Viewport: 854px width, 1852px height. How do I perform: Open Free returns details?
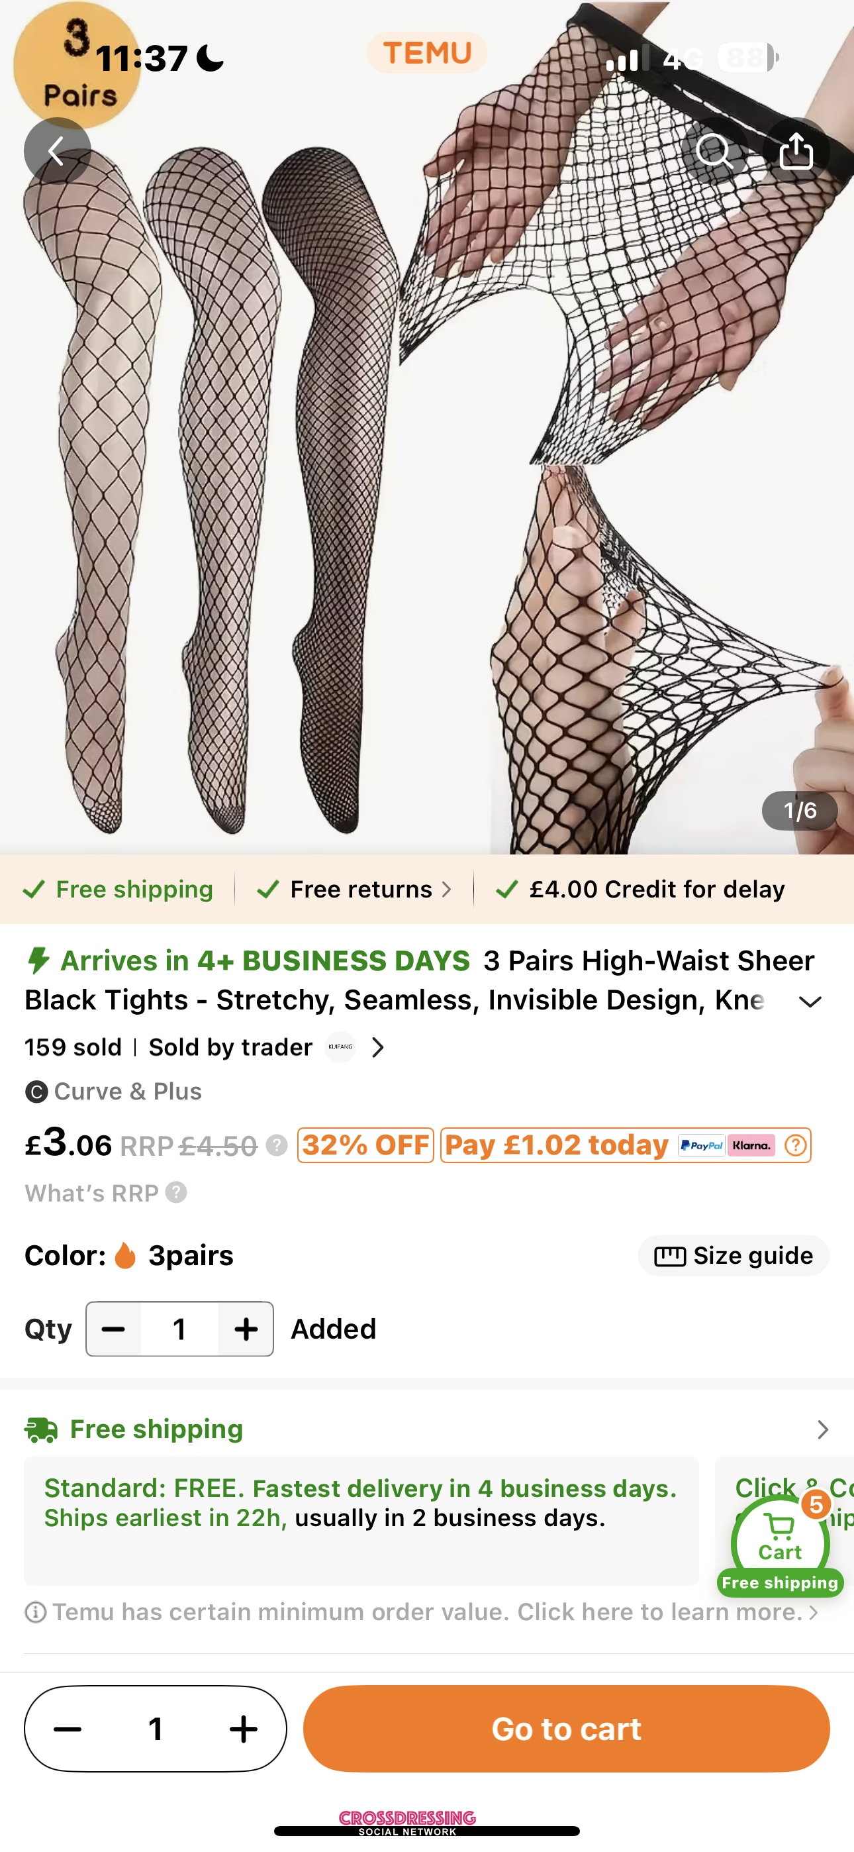355,890
